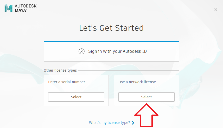Choose Select under Use a network license
Screen dimensions: 223x128
pos(146,97)
